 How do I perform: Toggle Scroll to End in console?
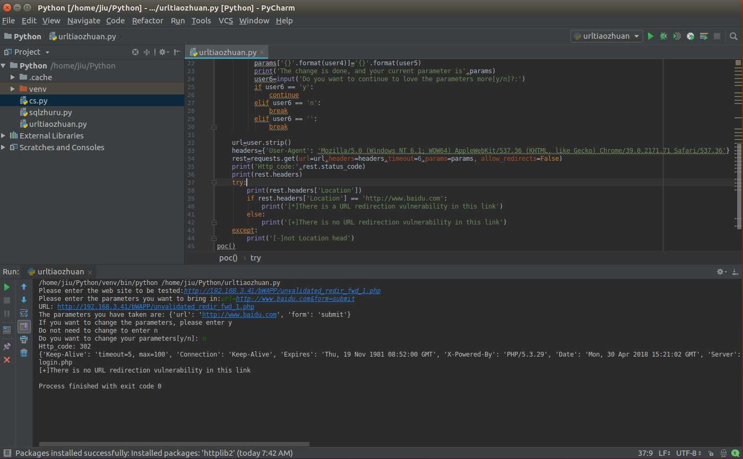(24, 326)
